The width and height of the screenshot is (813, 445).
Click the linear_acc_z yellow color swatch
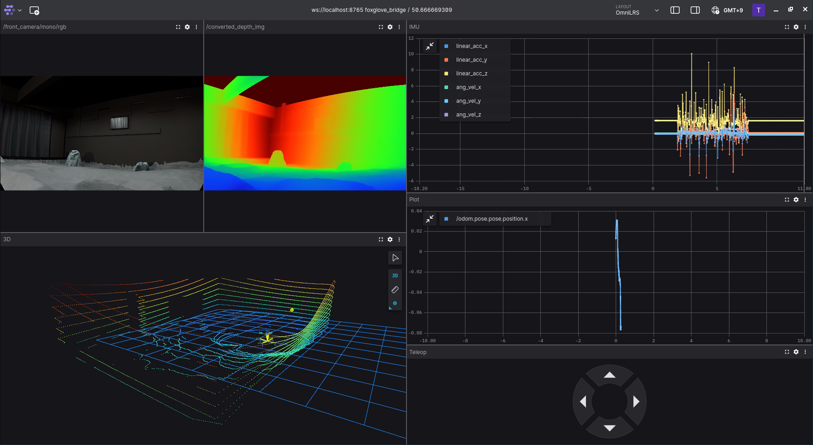(x=446, y=74)
